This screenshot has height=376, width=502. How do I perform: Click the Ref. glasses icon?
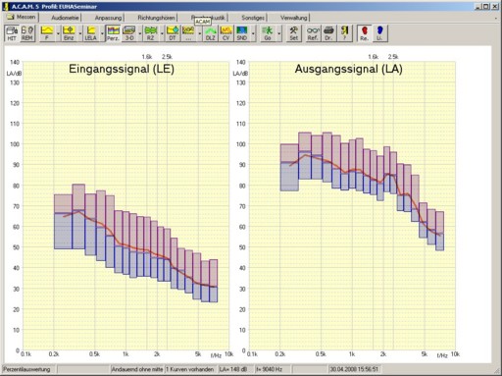pyautogui.click(x=313, y=33)
